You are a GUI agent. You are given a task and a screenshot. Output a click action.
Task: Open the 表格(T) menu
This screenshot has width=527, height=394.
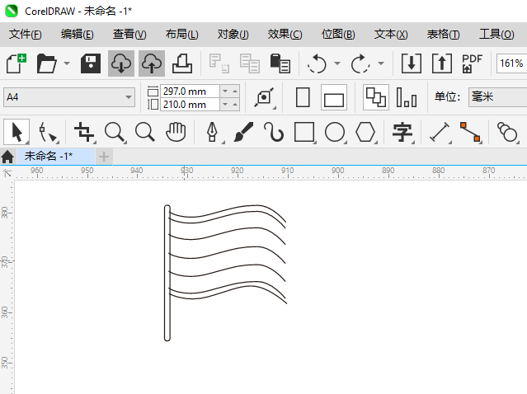click(444, 35)
